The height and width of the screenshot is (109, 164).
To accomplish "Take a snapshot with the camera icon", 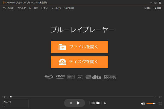I will [x=93, y=103].
